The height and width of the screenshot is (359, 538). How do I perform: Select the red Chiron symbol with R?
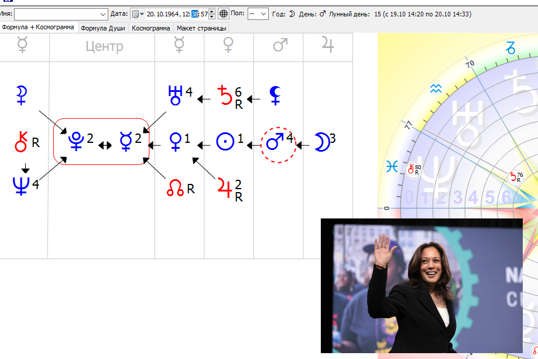[x=21, y=141]
